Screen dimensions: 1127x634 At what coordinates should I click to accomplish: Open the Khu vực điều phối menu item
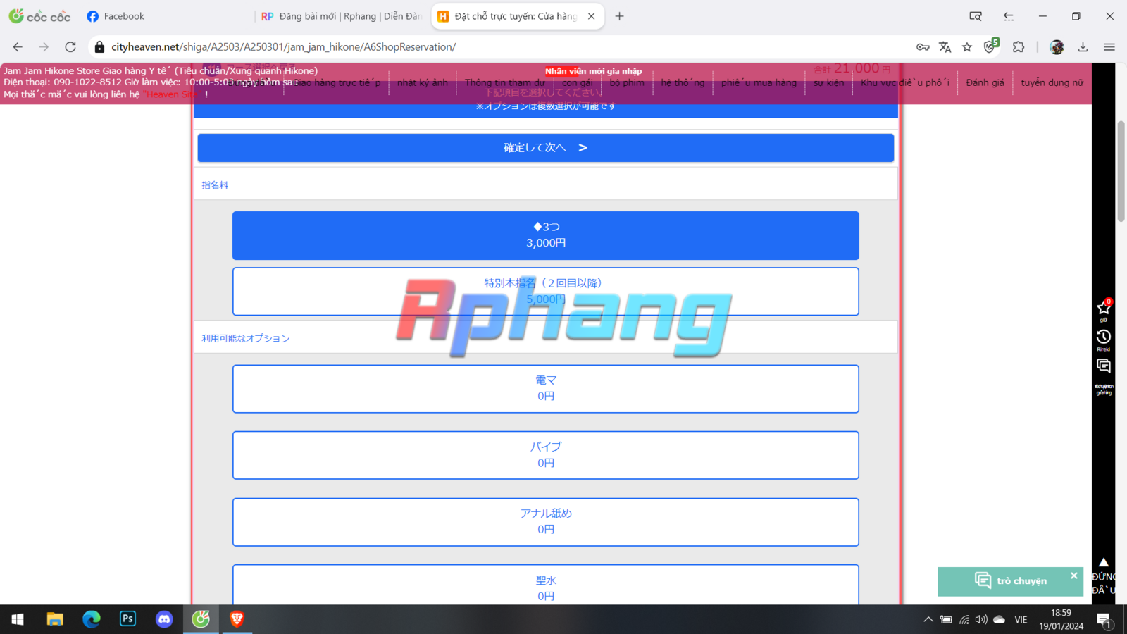click(905, 82)
